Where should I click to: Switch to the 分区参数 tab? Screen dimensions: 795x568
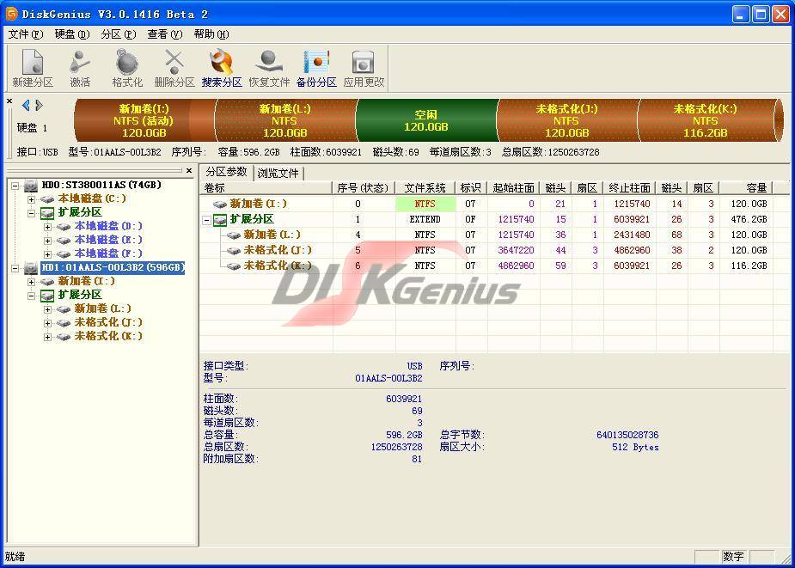tap(226, 172)
